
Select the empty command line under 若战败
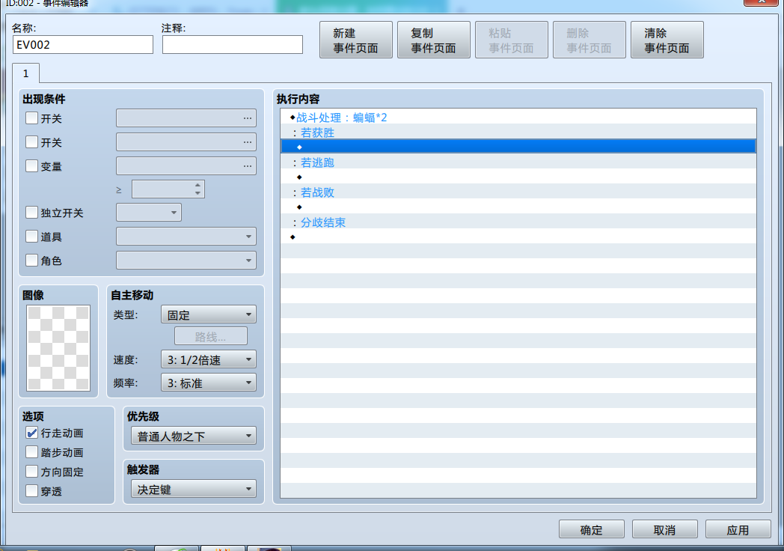[518, 207]
